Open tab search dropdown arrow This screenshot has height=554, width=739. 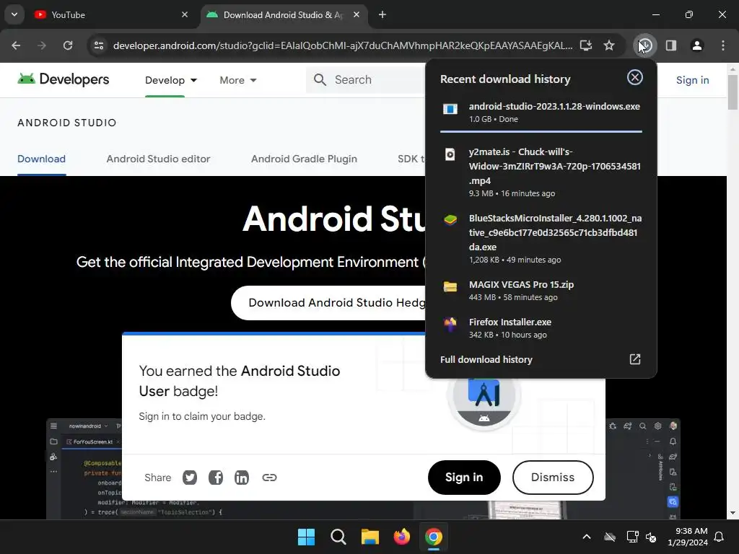click(x=14, y=14)
